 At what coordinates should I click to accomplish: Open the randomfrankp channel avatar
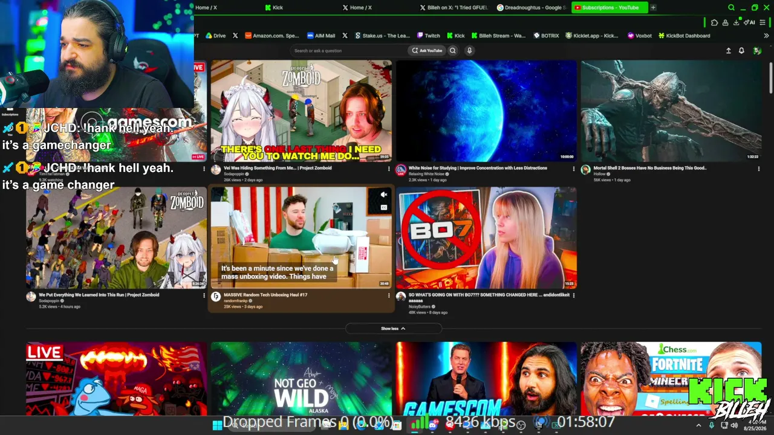tap(216, 297)
